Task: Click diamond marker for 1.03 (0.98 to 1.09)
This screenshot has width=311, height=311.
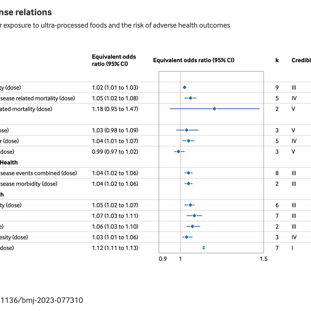Action: [x=187, y=130]
